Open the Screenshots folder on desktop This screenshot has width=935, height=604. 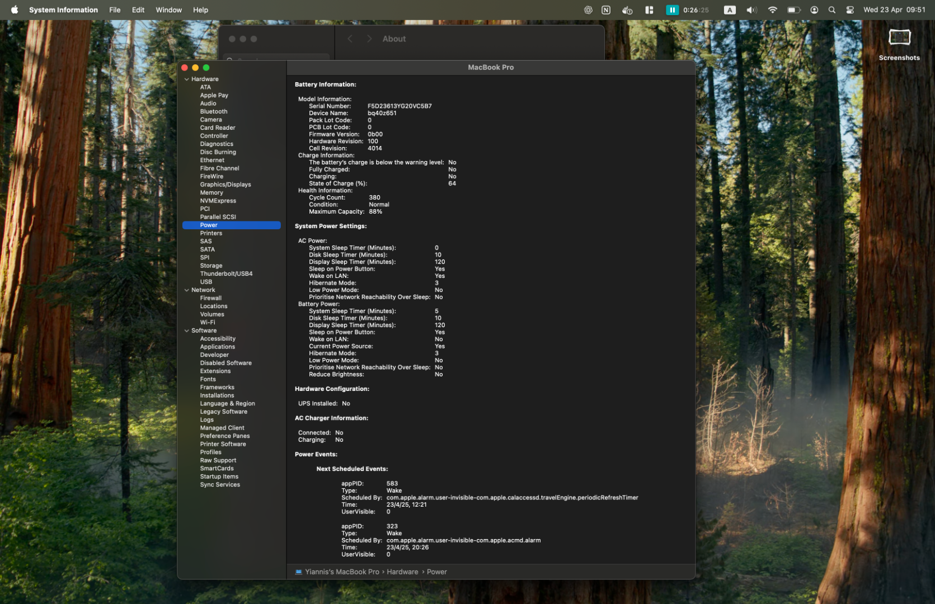click(x=899, y=45)
